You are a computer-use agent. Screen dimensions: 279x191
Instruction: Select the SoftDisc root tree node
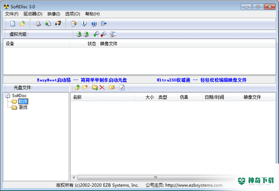tap(19, 95)
